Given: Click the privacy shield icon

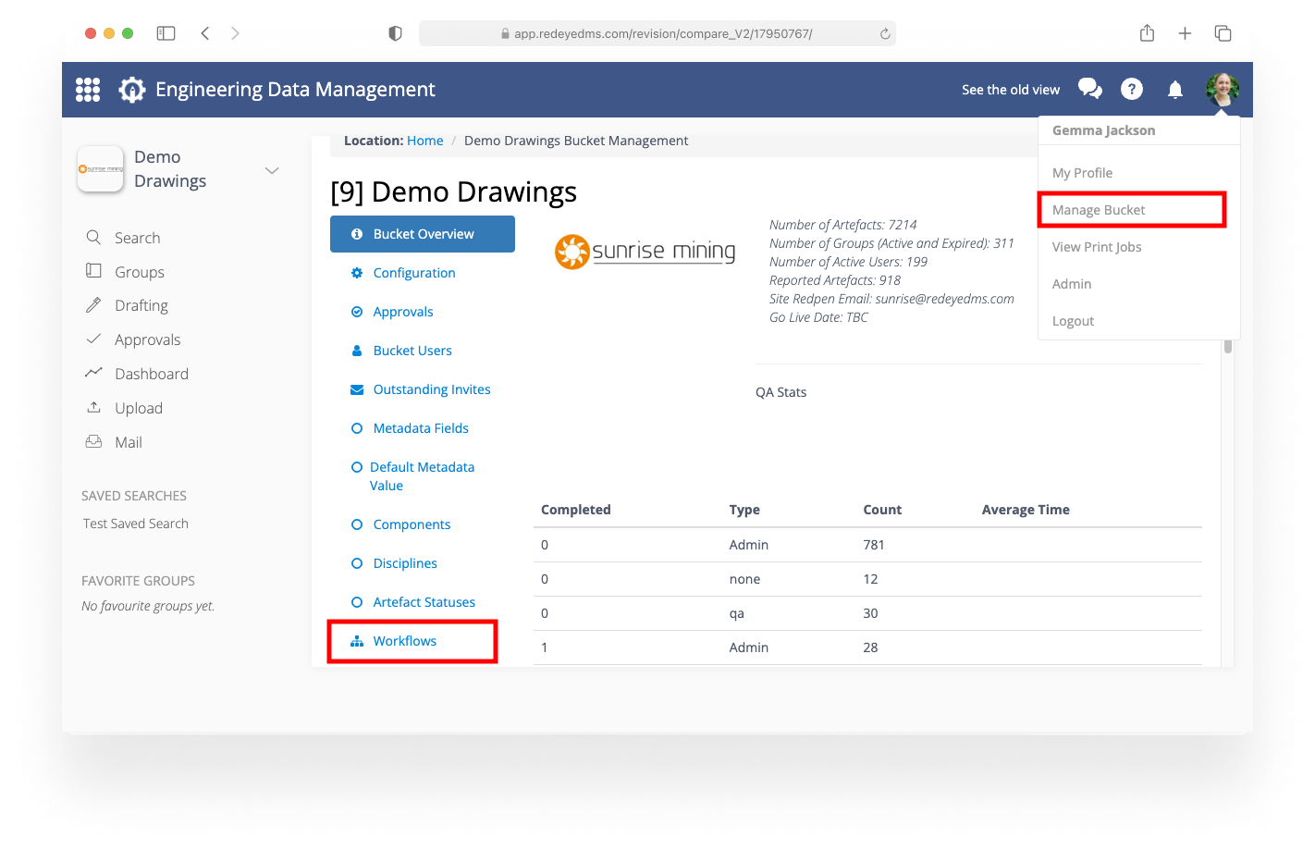Looking at the screenshot, I should point(395,33).
